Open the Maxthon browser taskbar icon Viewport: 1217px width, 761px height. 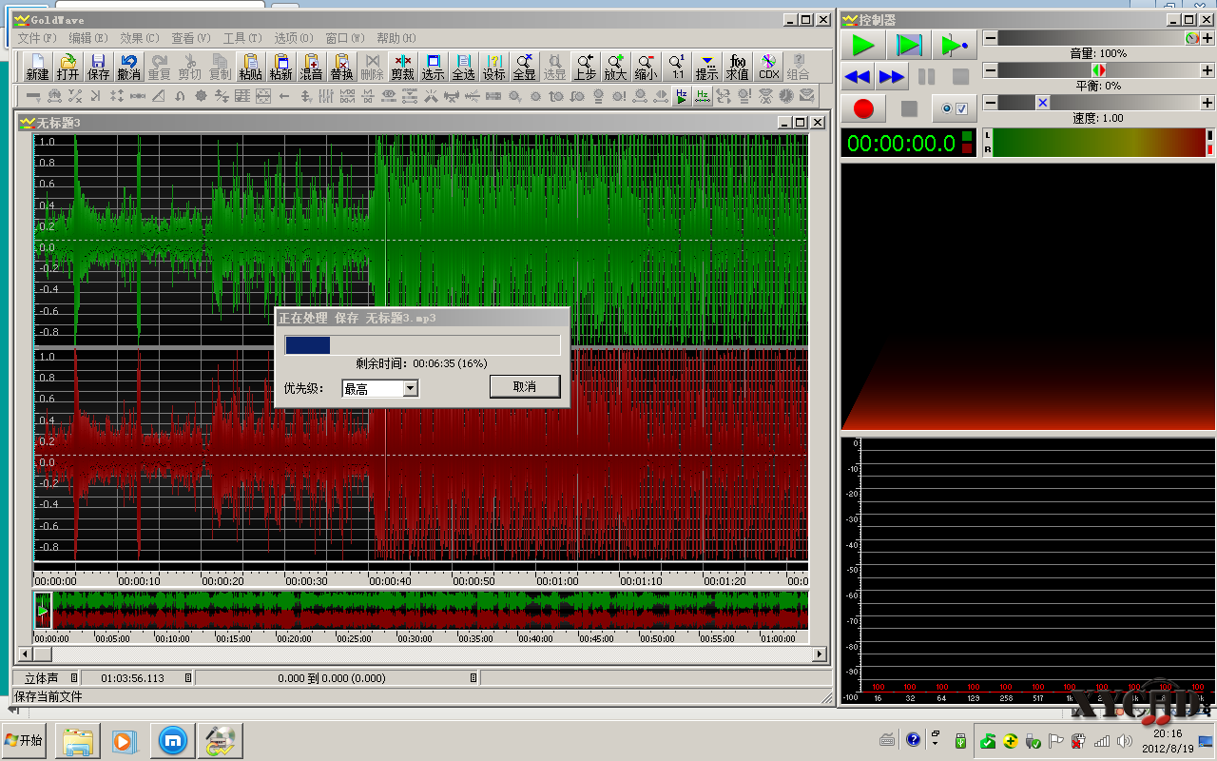172,740
